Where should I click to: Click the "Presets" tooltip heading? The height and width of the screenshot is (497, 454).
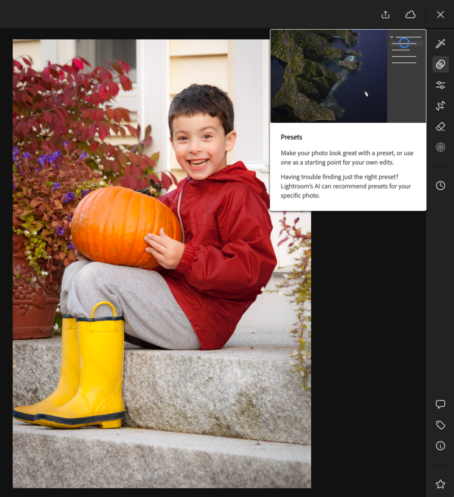pos(291,137)
